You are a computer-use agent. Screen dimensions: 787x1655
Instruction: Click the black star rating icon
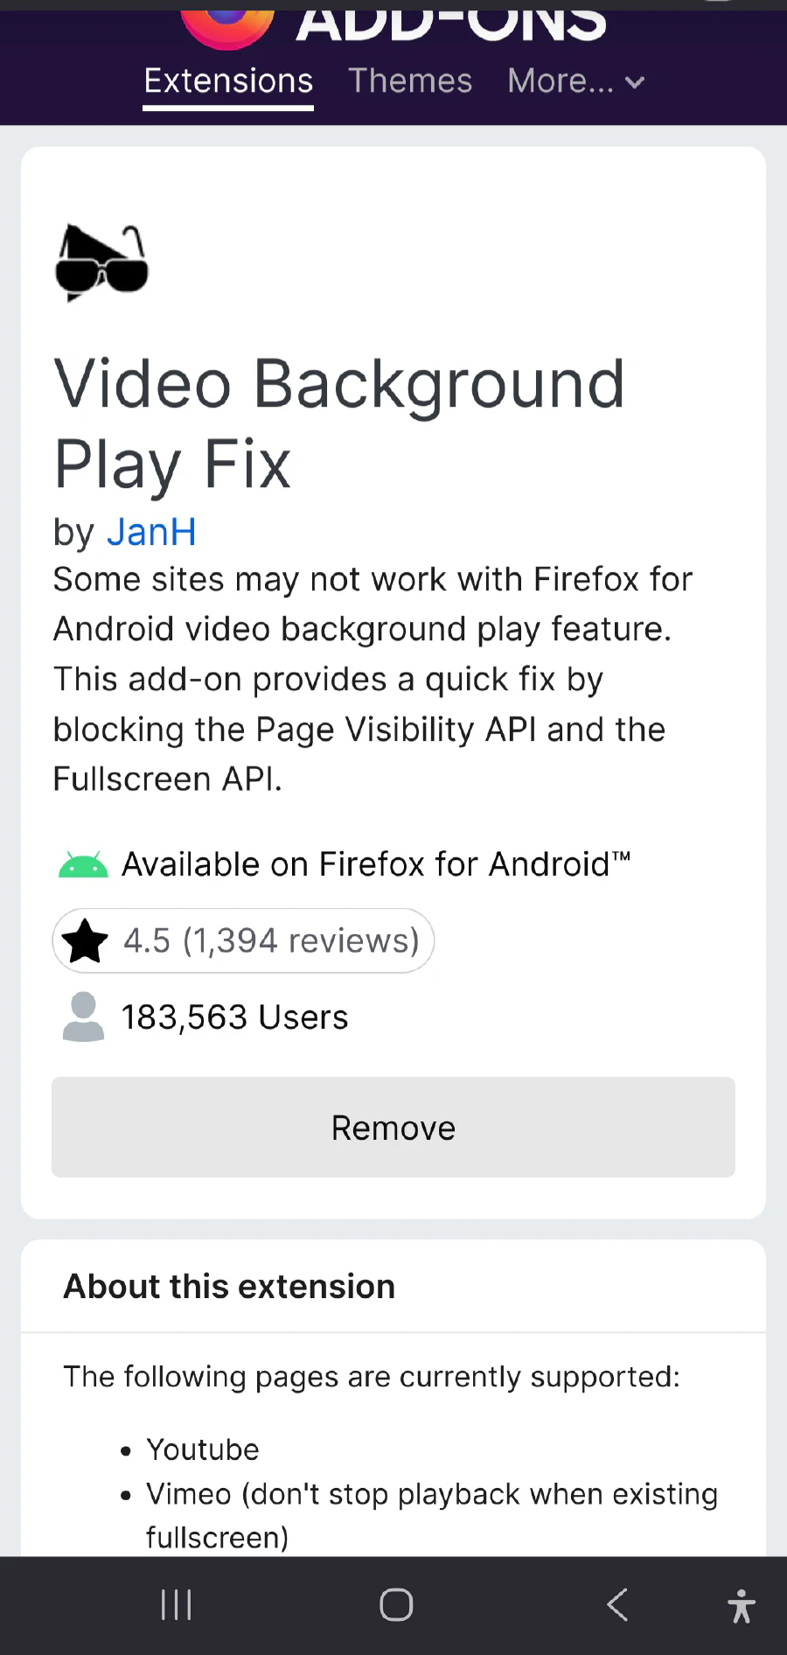point(84,940)
